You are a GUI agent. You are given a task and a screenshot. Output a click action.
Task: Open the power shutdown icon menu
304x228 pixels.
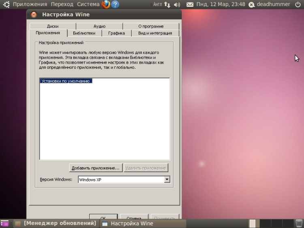(298, 4)
